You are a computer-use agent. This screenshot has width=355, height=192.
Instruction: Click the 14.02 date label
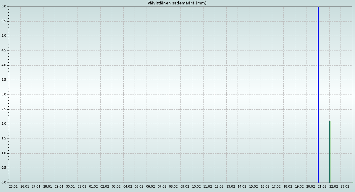[x=242, y=186]
